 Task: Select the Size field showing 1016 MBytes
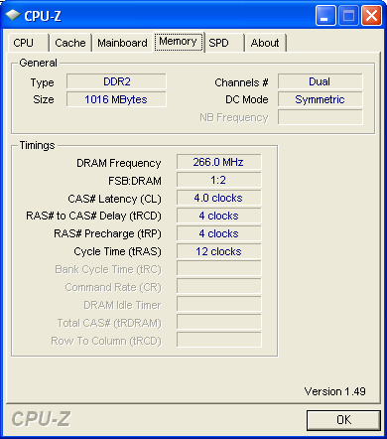[116, 99]
